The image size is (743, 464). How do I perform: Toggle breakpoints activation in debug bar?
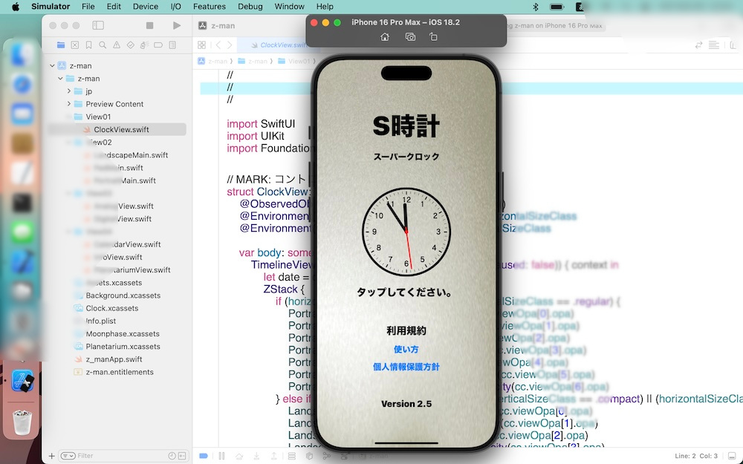pos(204,456)
